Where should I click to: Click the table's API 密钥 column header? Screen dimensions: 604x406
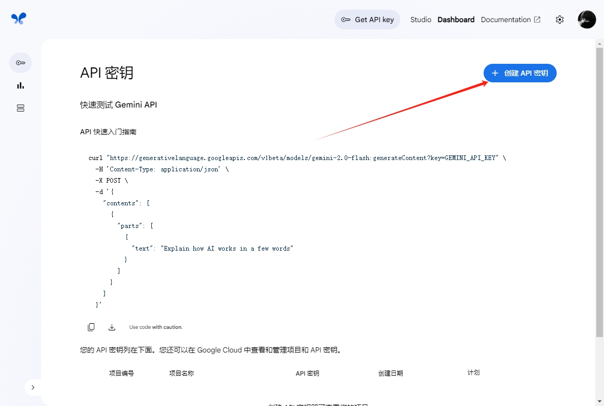pos(307,373)
